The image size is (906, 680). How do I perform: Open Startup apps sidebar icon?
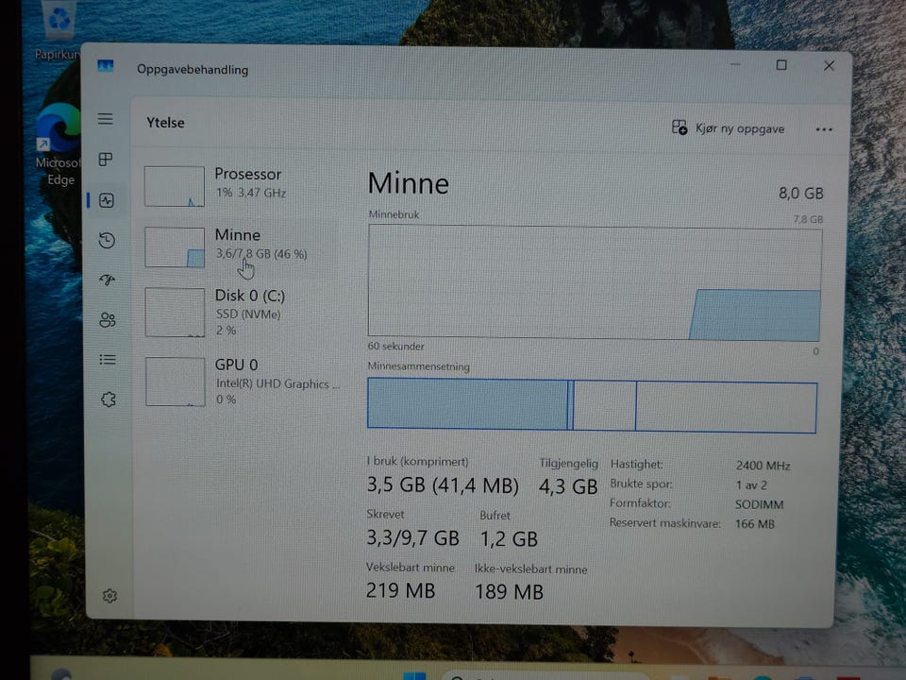[x=107, y=280]
